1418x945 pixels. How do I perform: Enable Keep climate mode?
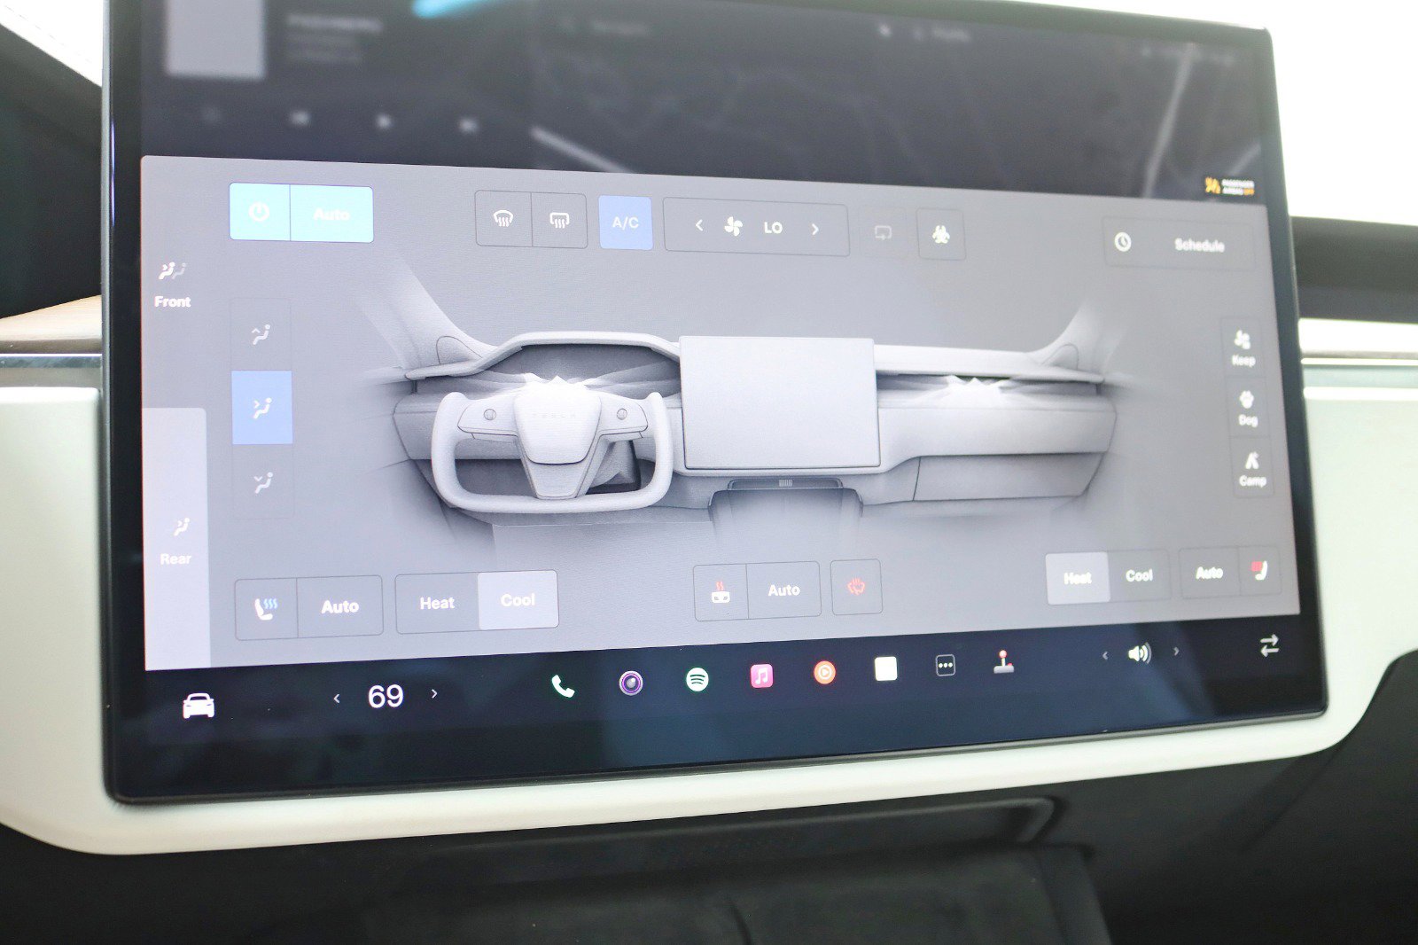tap(1243, 347)
